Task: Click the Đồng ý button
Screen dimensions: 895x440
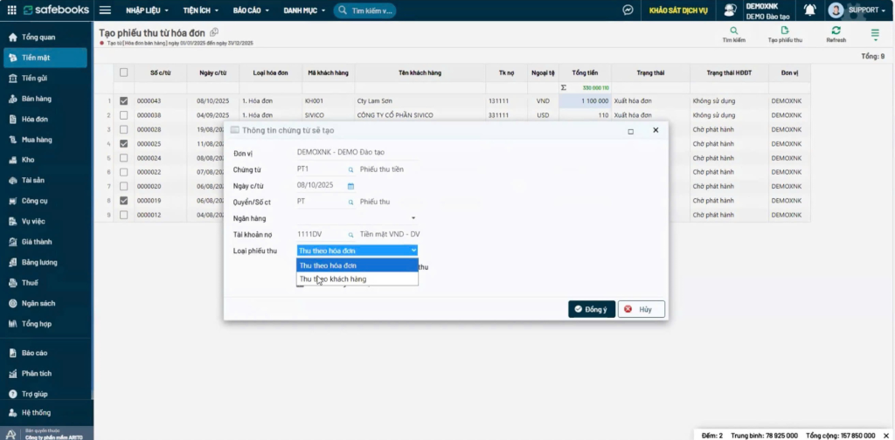Action: point(591,309)
